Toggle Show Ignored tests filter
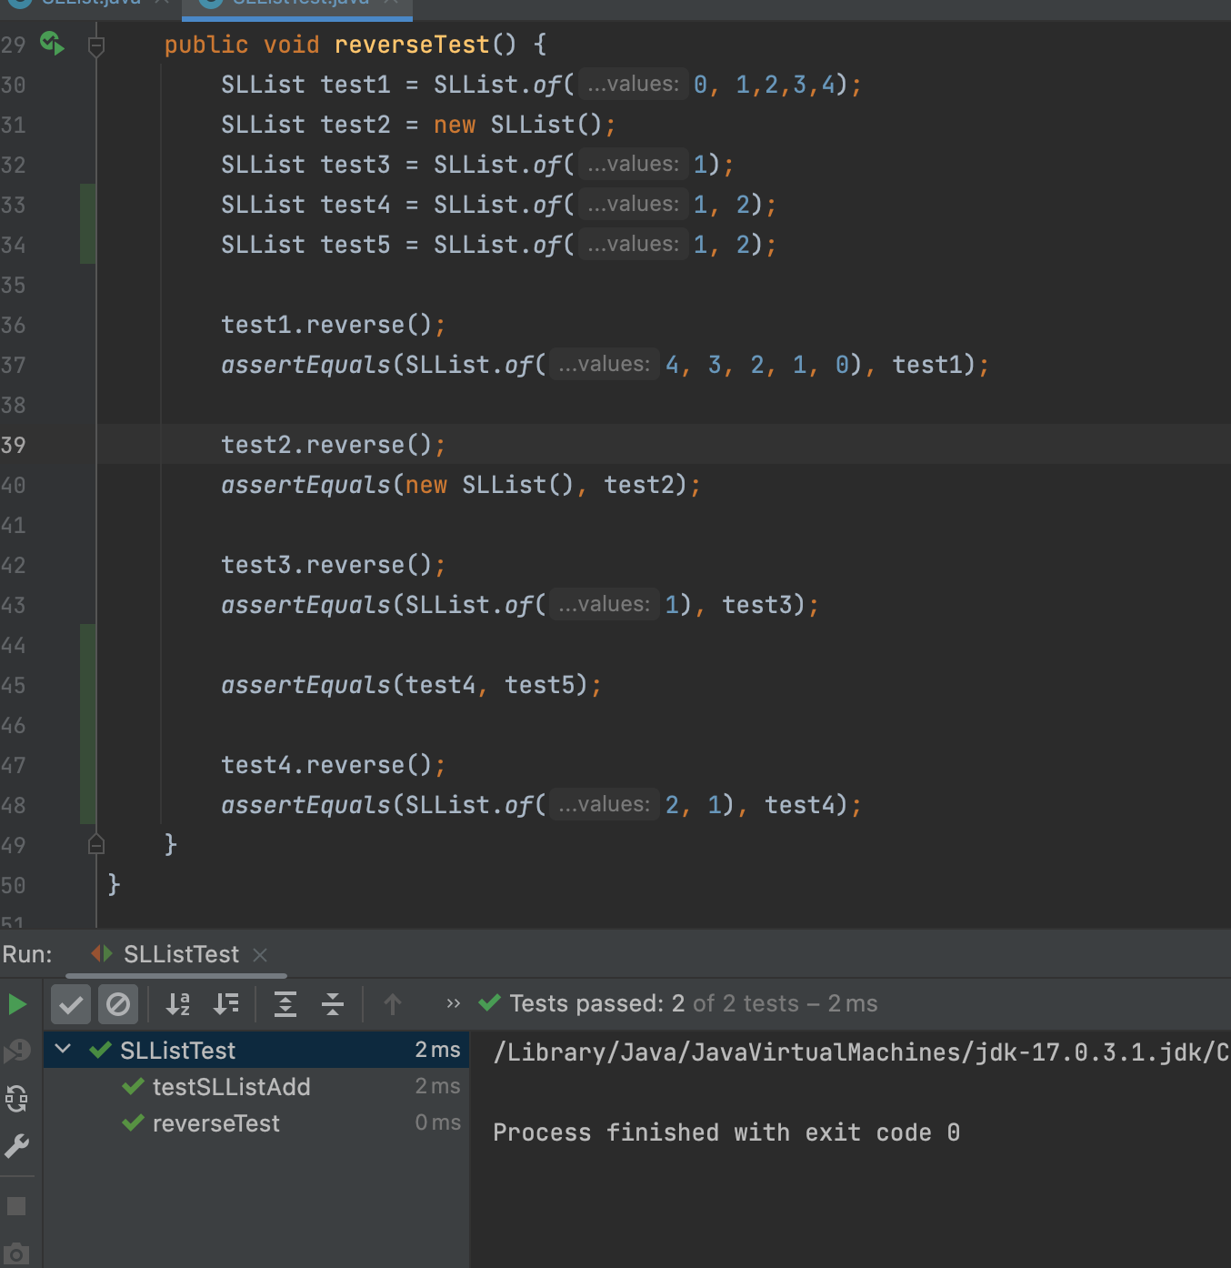 pyautogui.click(x=118, y=1004)
